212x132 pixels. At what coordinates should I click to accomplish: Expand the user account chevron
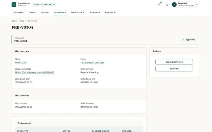(x=196, y=5)
